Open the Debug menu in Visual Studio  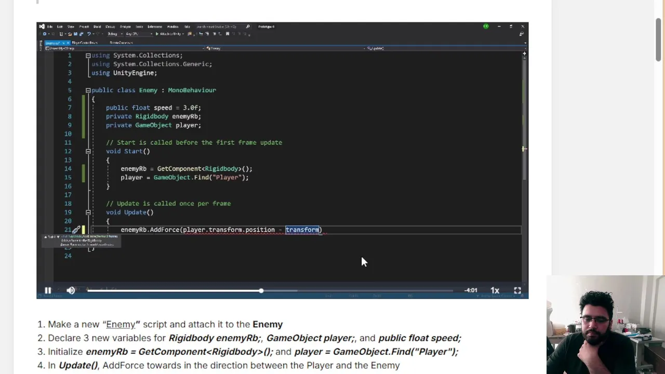(110, 26)
